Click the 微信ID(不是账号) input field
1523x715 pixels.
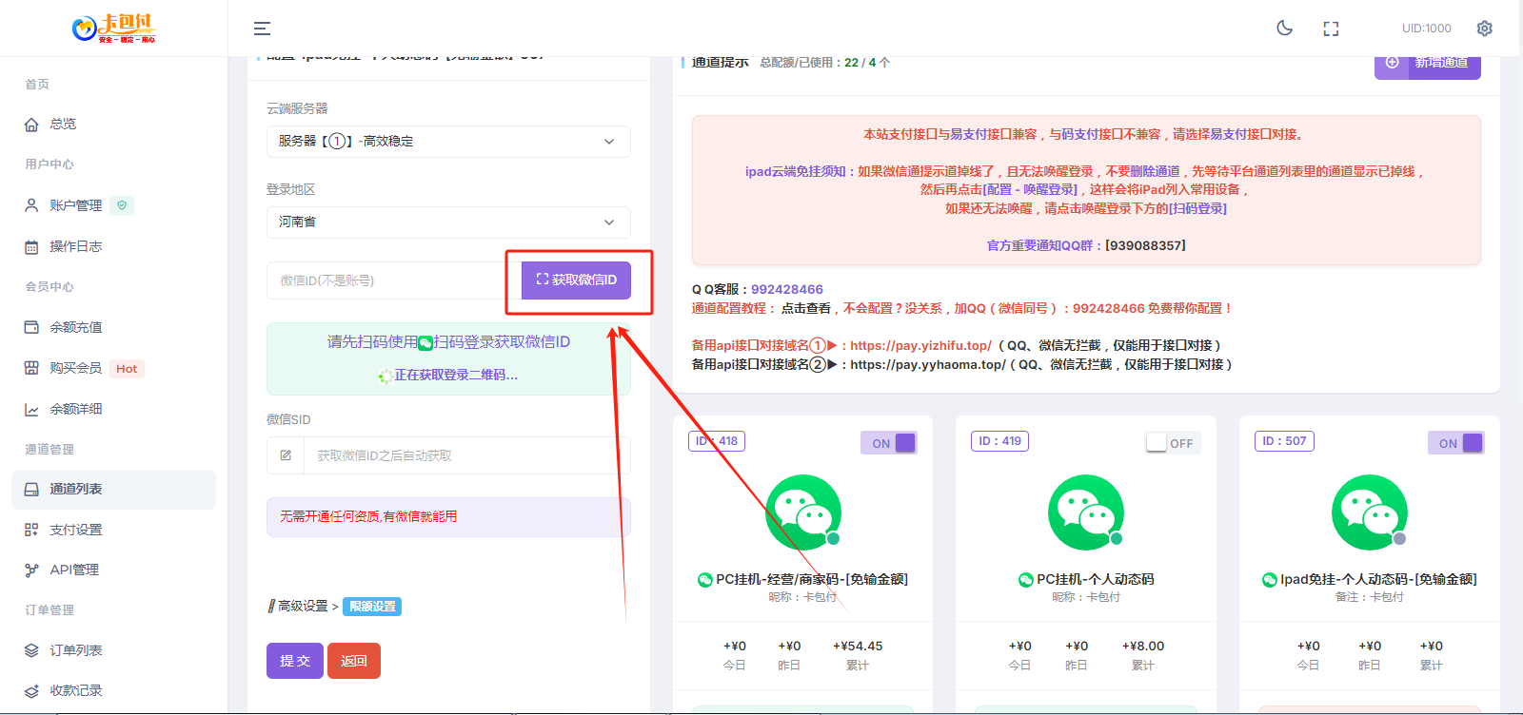(x=394, y=280)
